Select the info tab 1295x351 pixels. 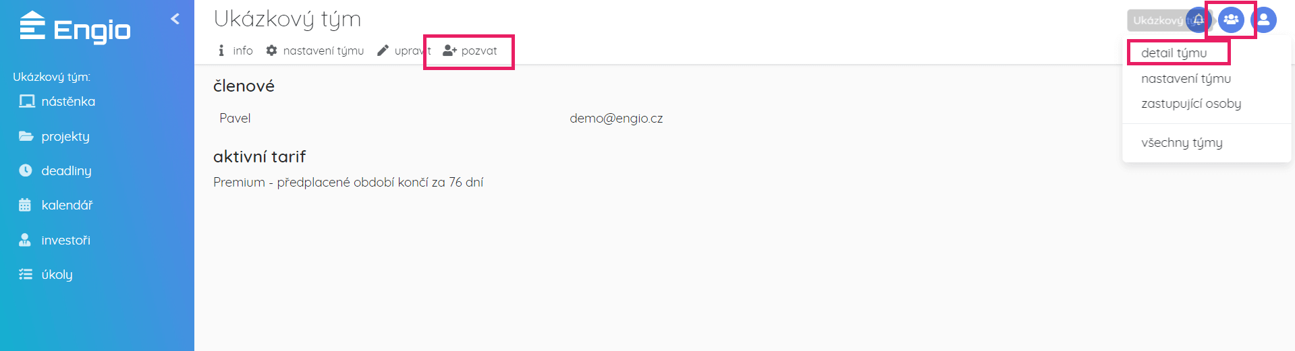tap(235, 51)
